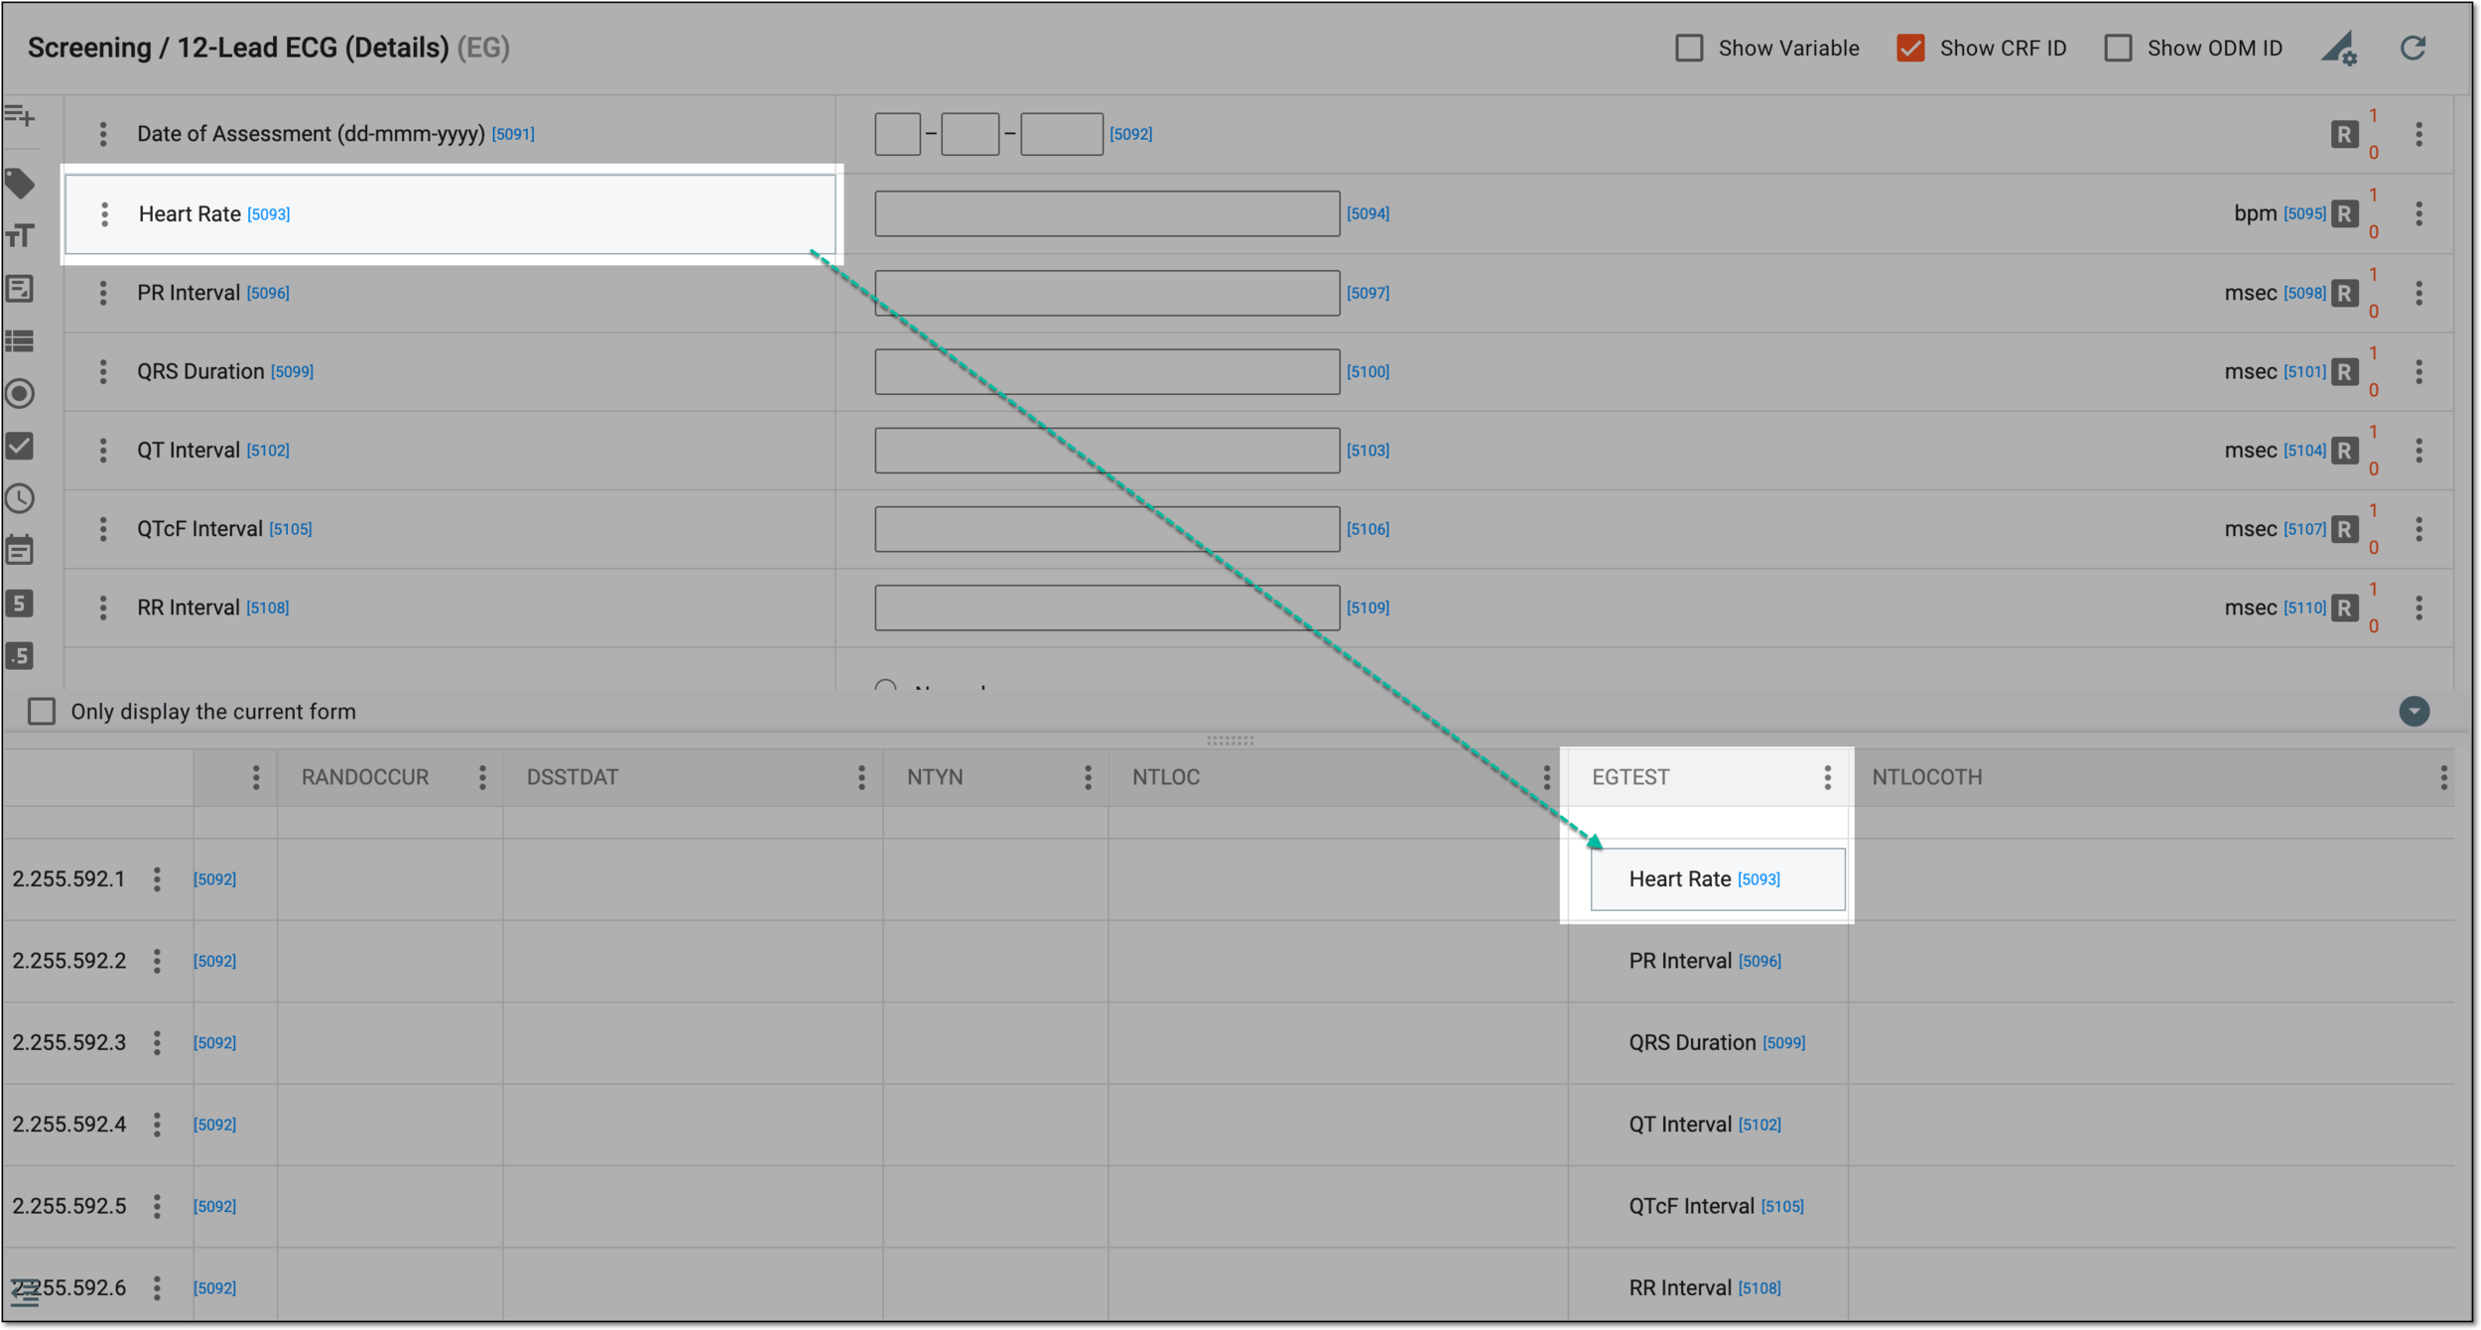
Task: Refresh the form with the reload icon
Action: [x=2414, y=48]
